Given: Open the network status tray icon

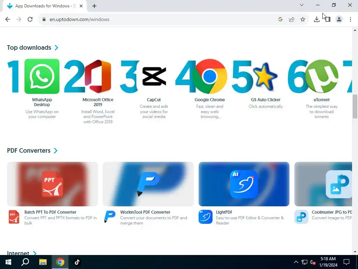Looking at the screenshot, I should (305, 262).
